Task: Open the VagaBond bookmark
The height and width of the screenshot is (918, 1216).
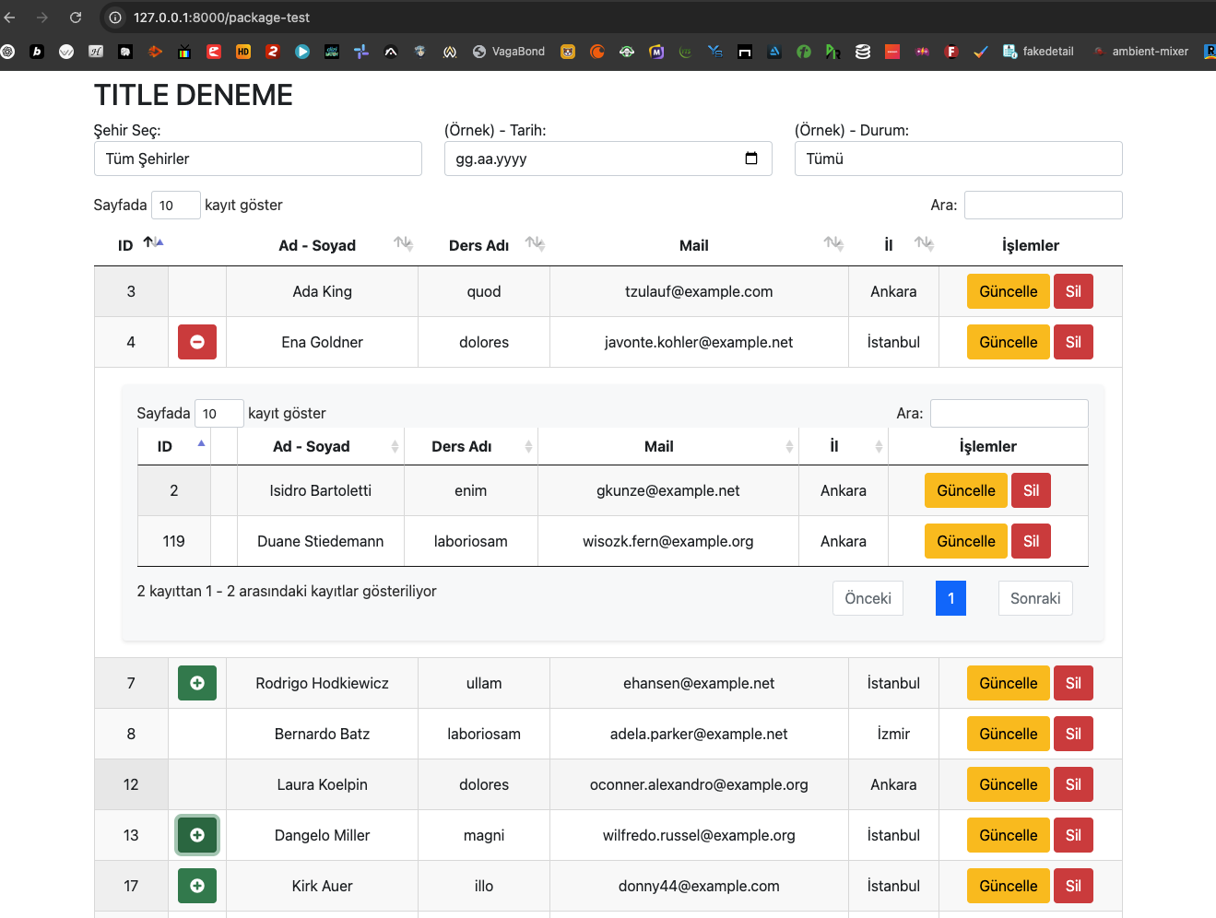Action: tap(509, 52)
